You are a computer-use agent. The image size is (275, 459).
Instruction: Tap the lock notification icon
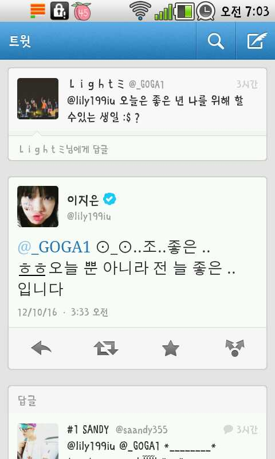click(x=60, y=11)
